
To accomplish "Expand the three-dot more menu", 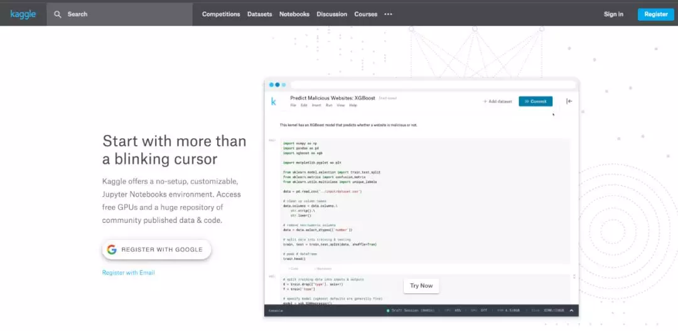I will pos(389,14).
